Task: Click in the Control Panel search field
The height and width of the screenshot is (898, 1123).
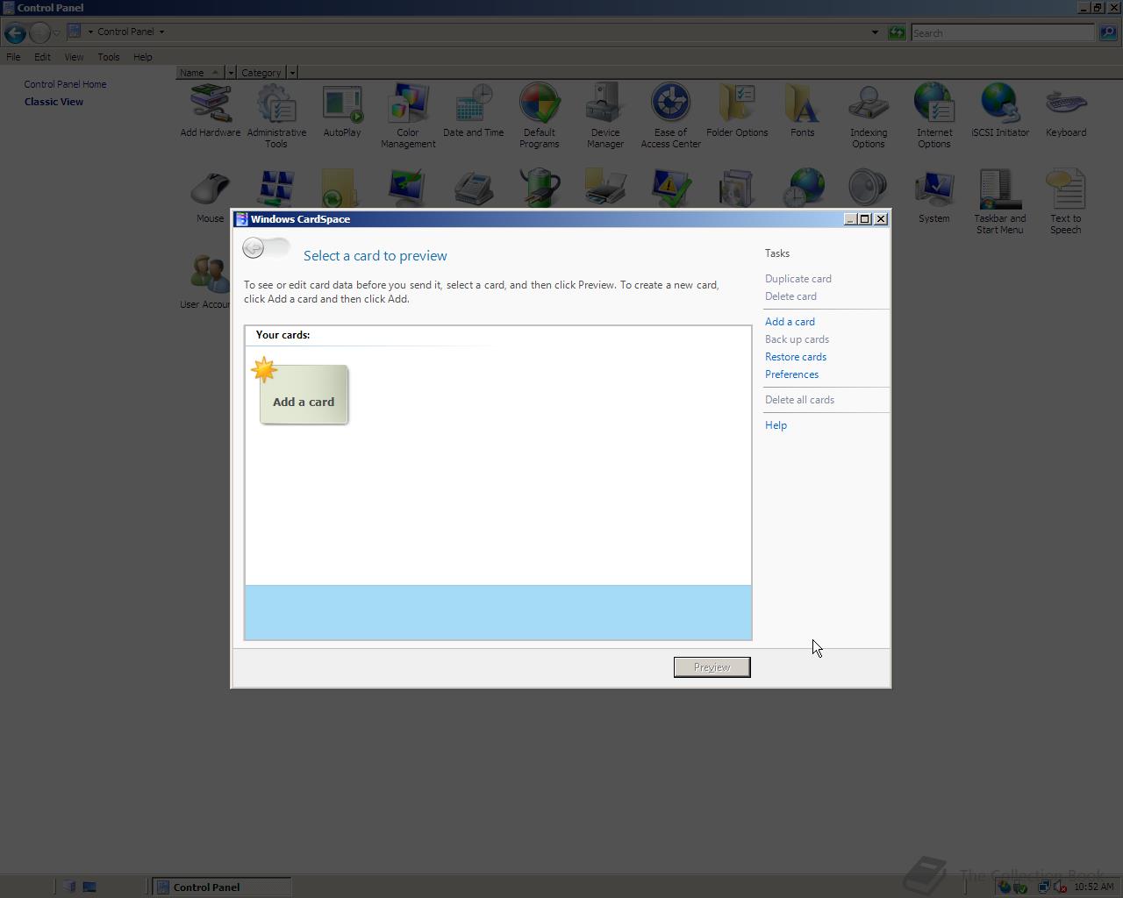Action: [x=1003, y=32]
